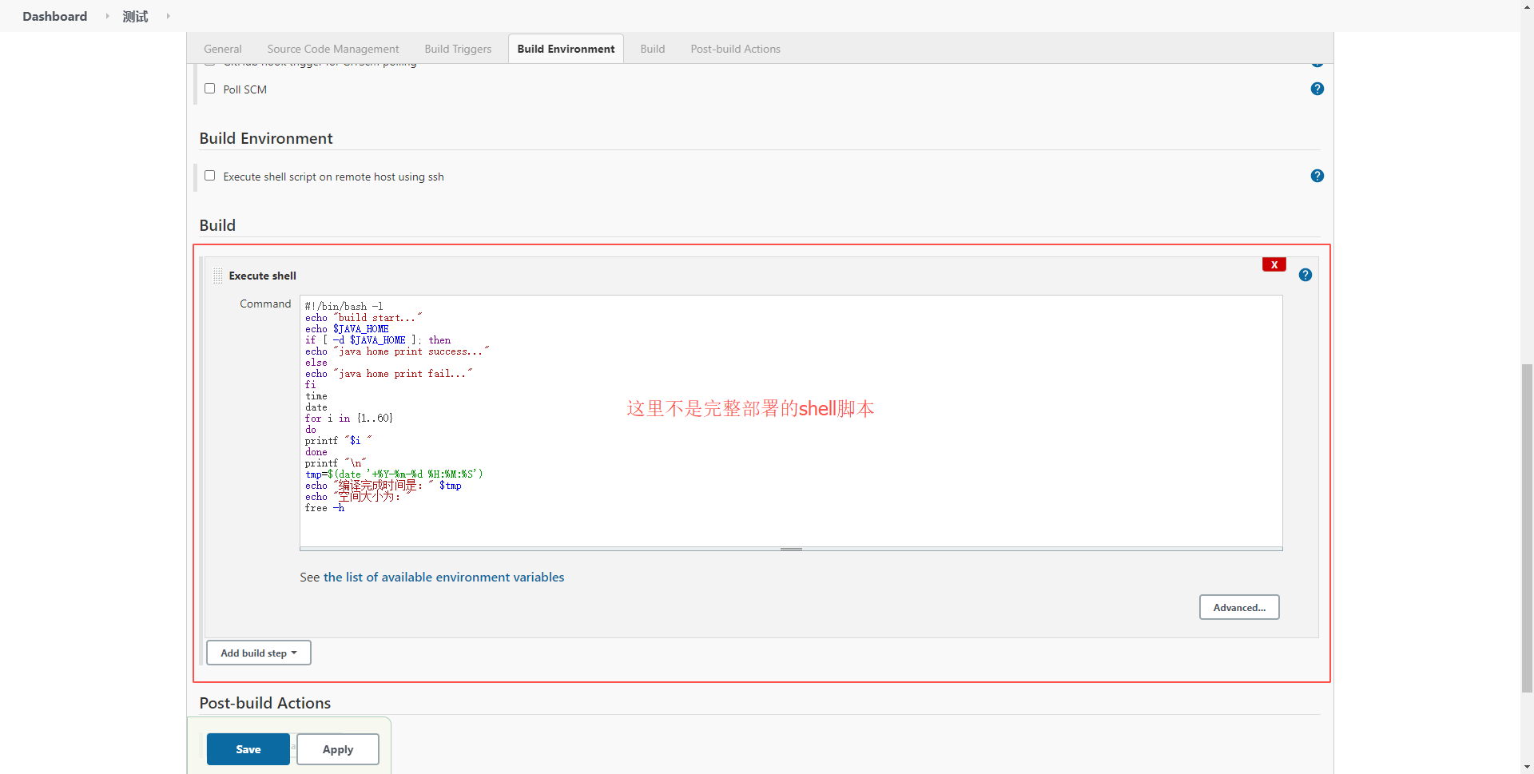Click the 'for i in {1..60}' line

(348, 419)
